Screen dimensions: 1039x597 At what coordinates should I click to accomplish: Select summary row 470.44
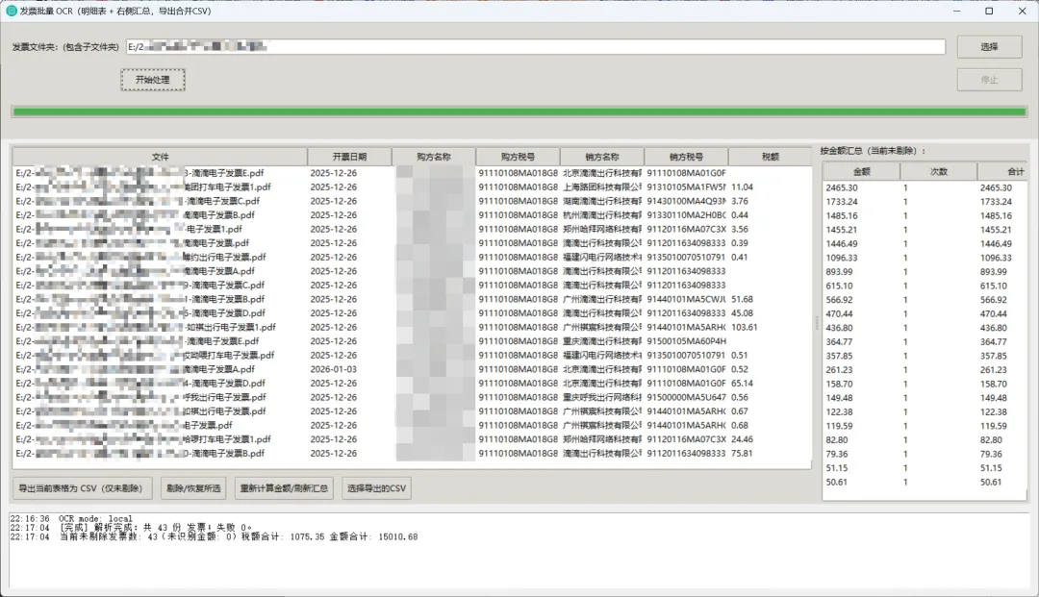tap(925, 314)
